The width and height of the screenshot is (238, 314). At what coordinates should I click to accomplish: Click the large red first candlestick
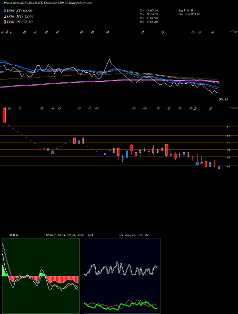(x=4, y=115)
